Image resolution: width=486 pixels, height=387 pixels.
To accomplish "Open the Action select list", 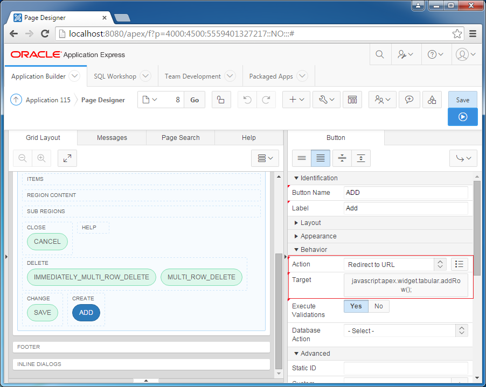I will [395, 264].
